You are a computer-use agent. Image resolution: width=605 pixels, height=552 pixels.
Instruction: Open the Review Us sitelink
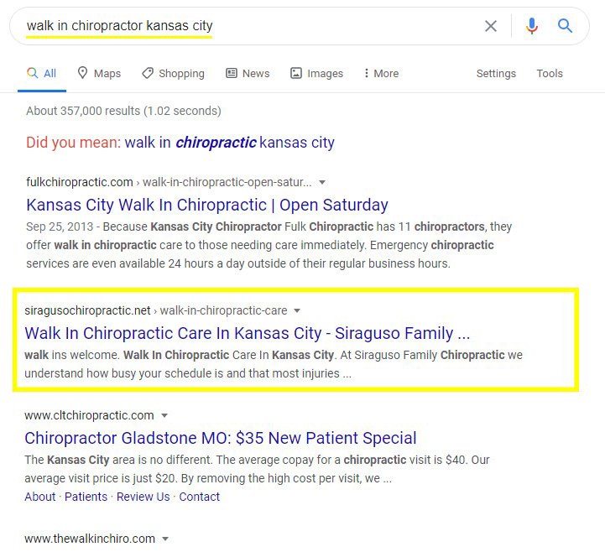[143, 497]
